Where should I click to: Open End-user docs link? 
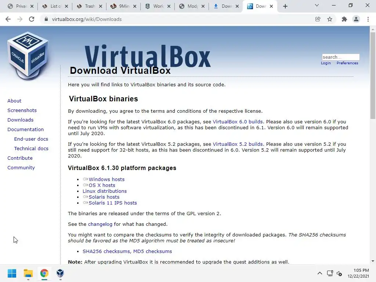point(31,139)
